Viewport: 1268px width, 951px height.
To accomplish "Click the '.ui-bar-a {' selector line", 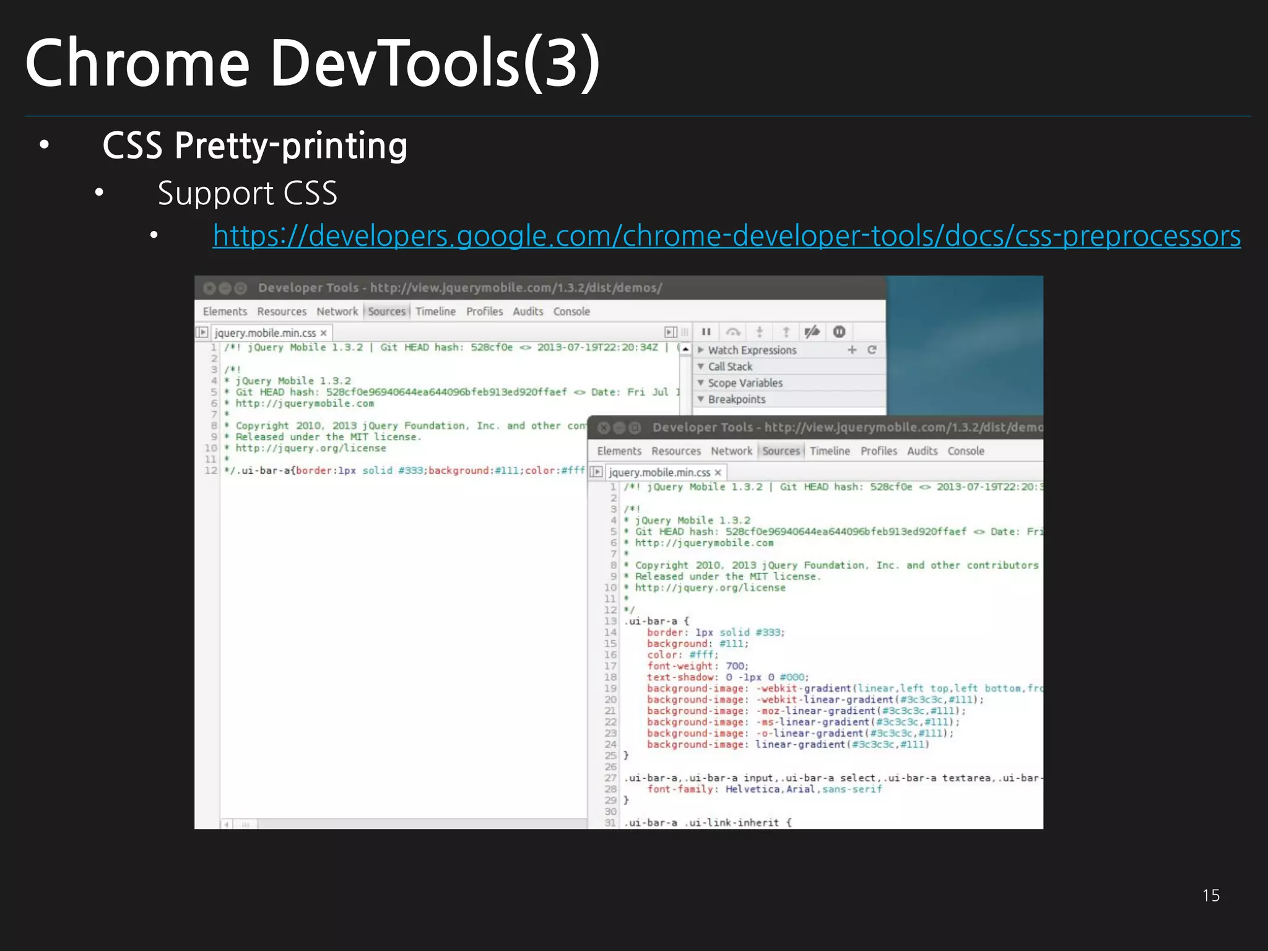I will (657, 621).
